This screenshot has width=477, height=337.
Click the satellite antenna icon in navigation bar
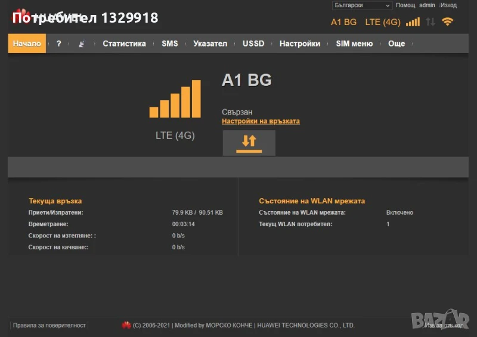point(82,44)
